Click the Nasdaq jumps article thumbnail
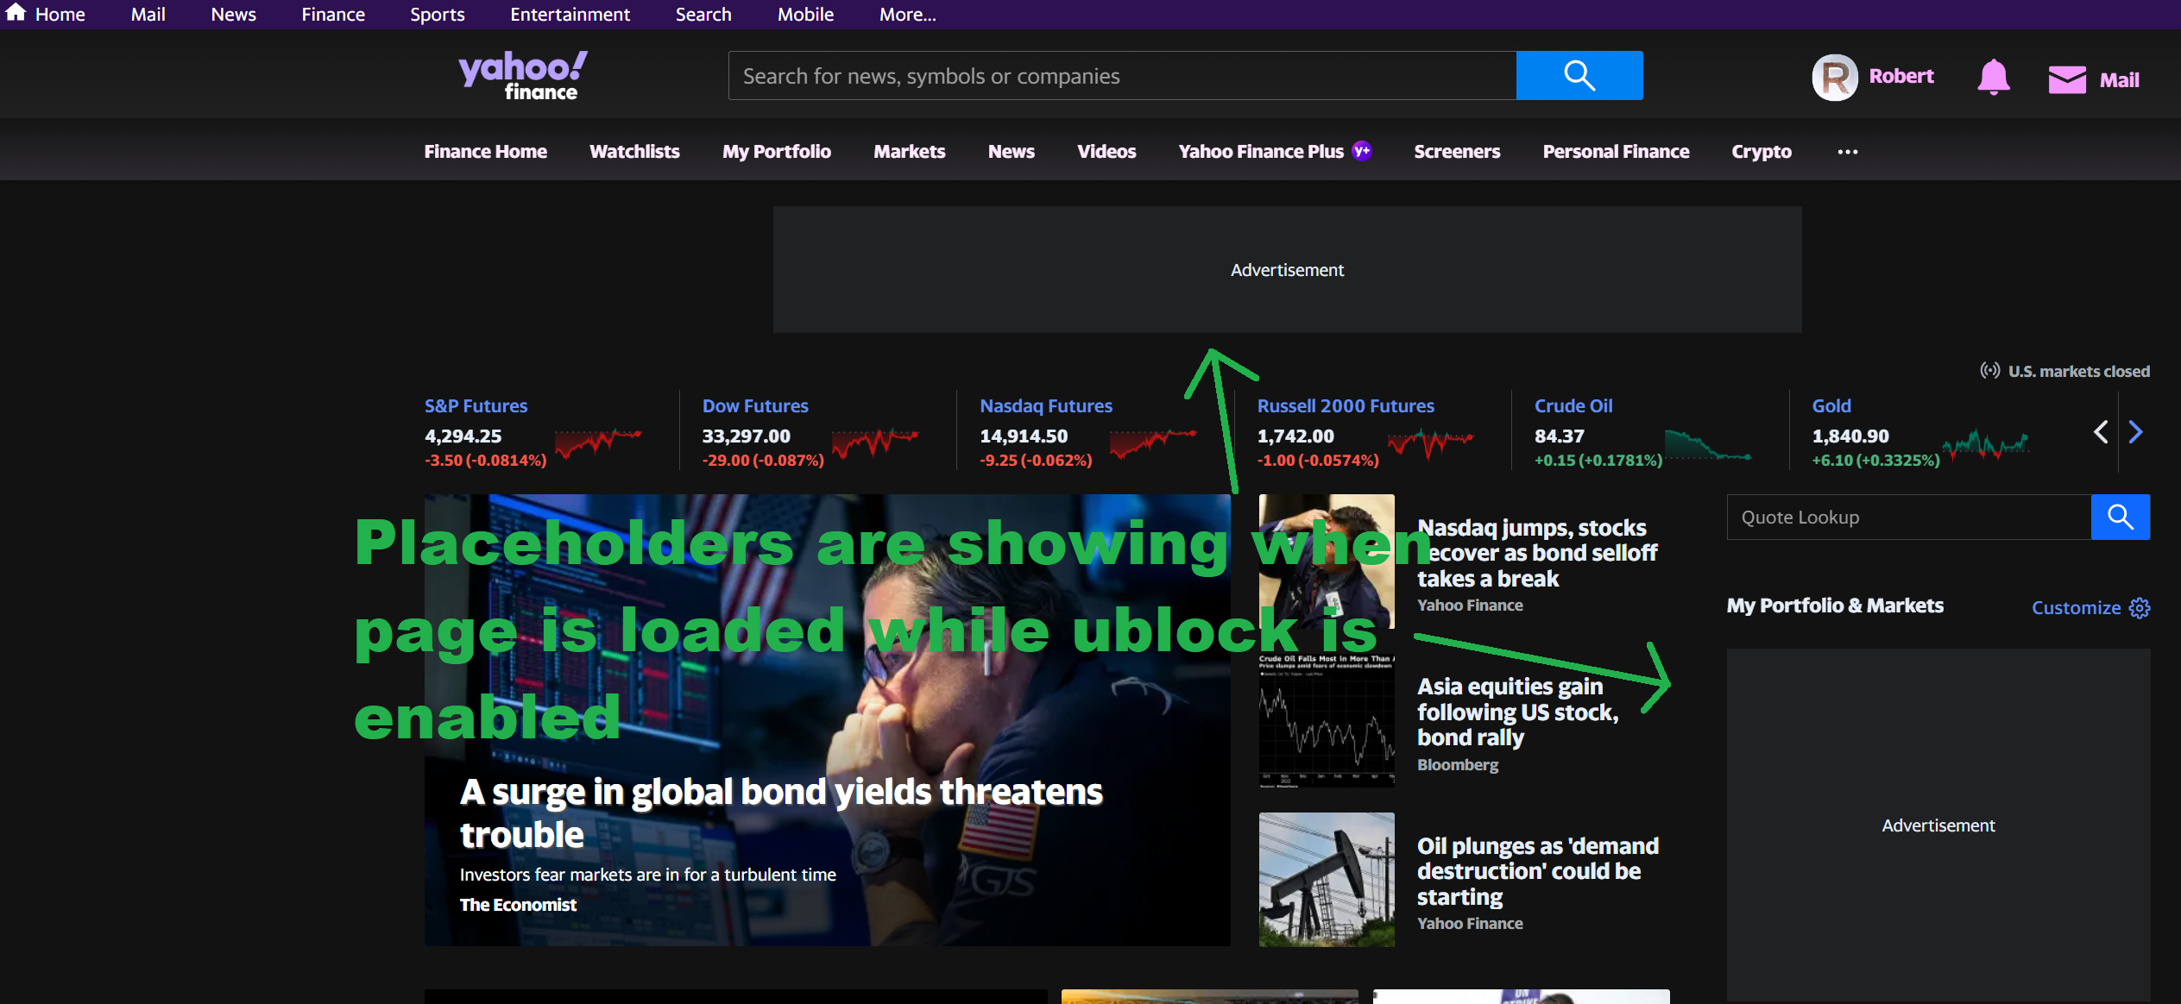Screen dimensions: 2181x1004 tap(1326, 565)
